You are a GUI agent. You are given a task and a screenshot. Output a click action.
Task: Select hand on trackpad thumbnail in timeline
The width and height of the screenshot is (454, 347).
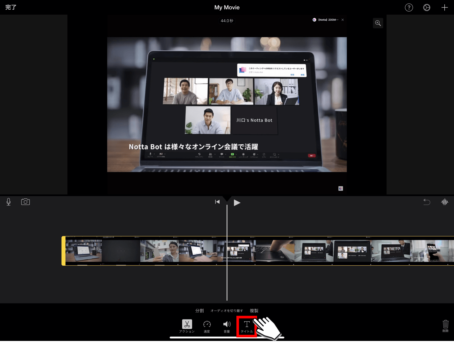[x=275, y=251]
